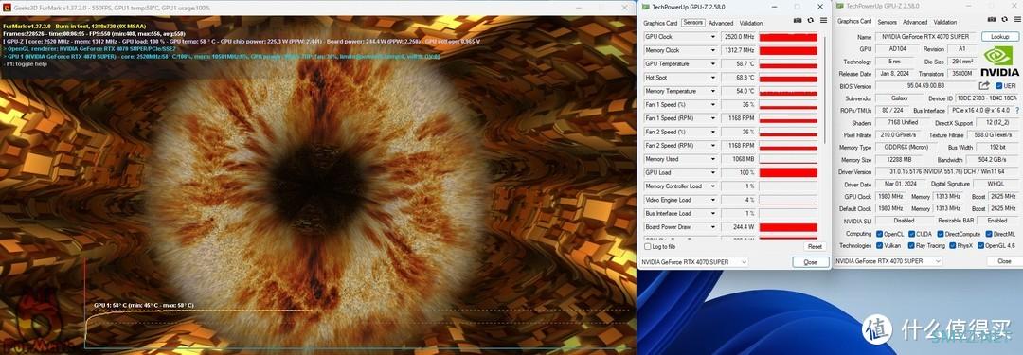
Task: Toggle the UEFI checkbox
Action: coord(998,85)
